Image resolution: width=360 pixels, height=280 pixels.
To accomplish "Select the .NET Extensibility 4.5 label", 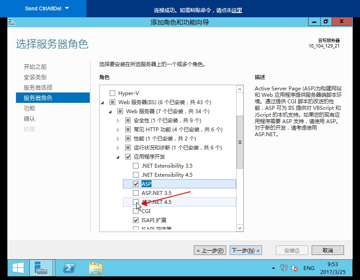I will click(167, 175).
